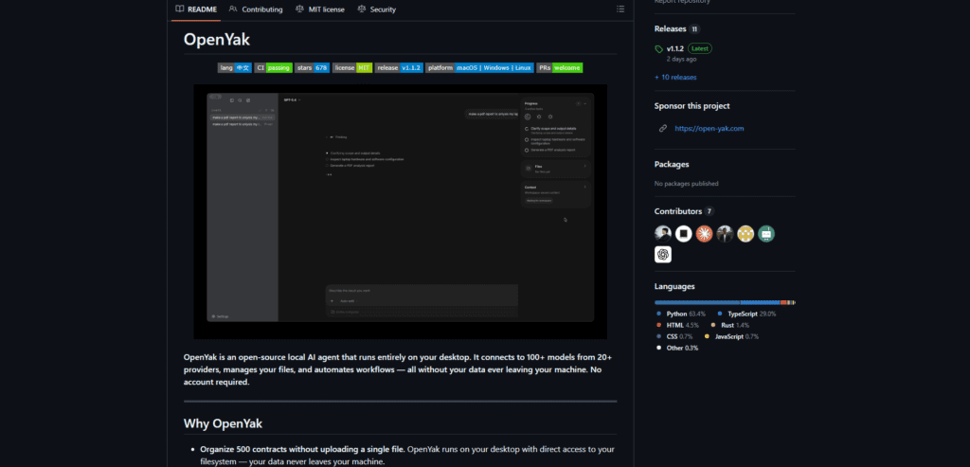Click the fourth contributor avatar photo

pyautogui.click(x=725, y=233)
